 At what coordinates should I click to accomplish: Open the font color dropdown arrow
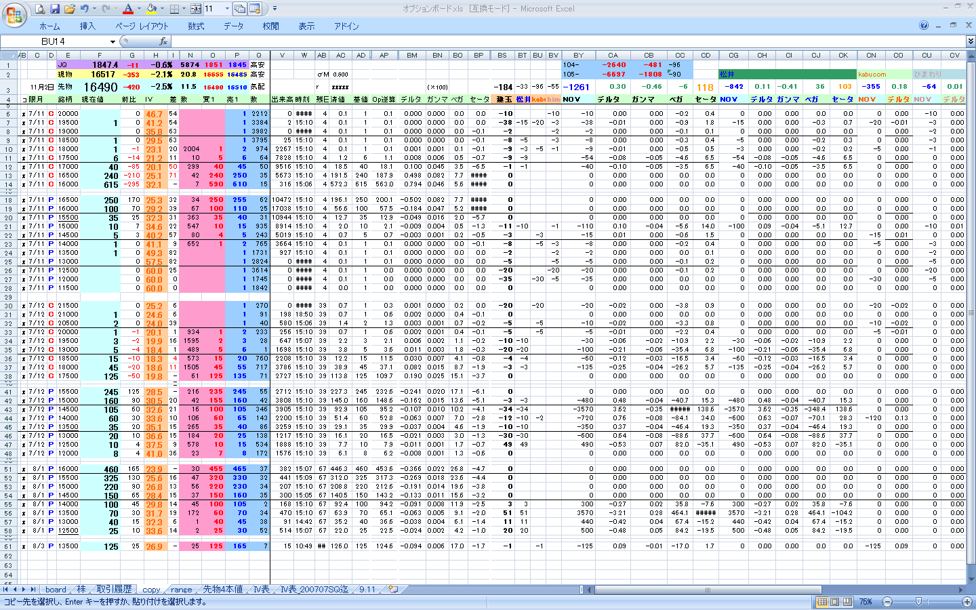click(x=138, y=9)
